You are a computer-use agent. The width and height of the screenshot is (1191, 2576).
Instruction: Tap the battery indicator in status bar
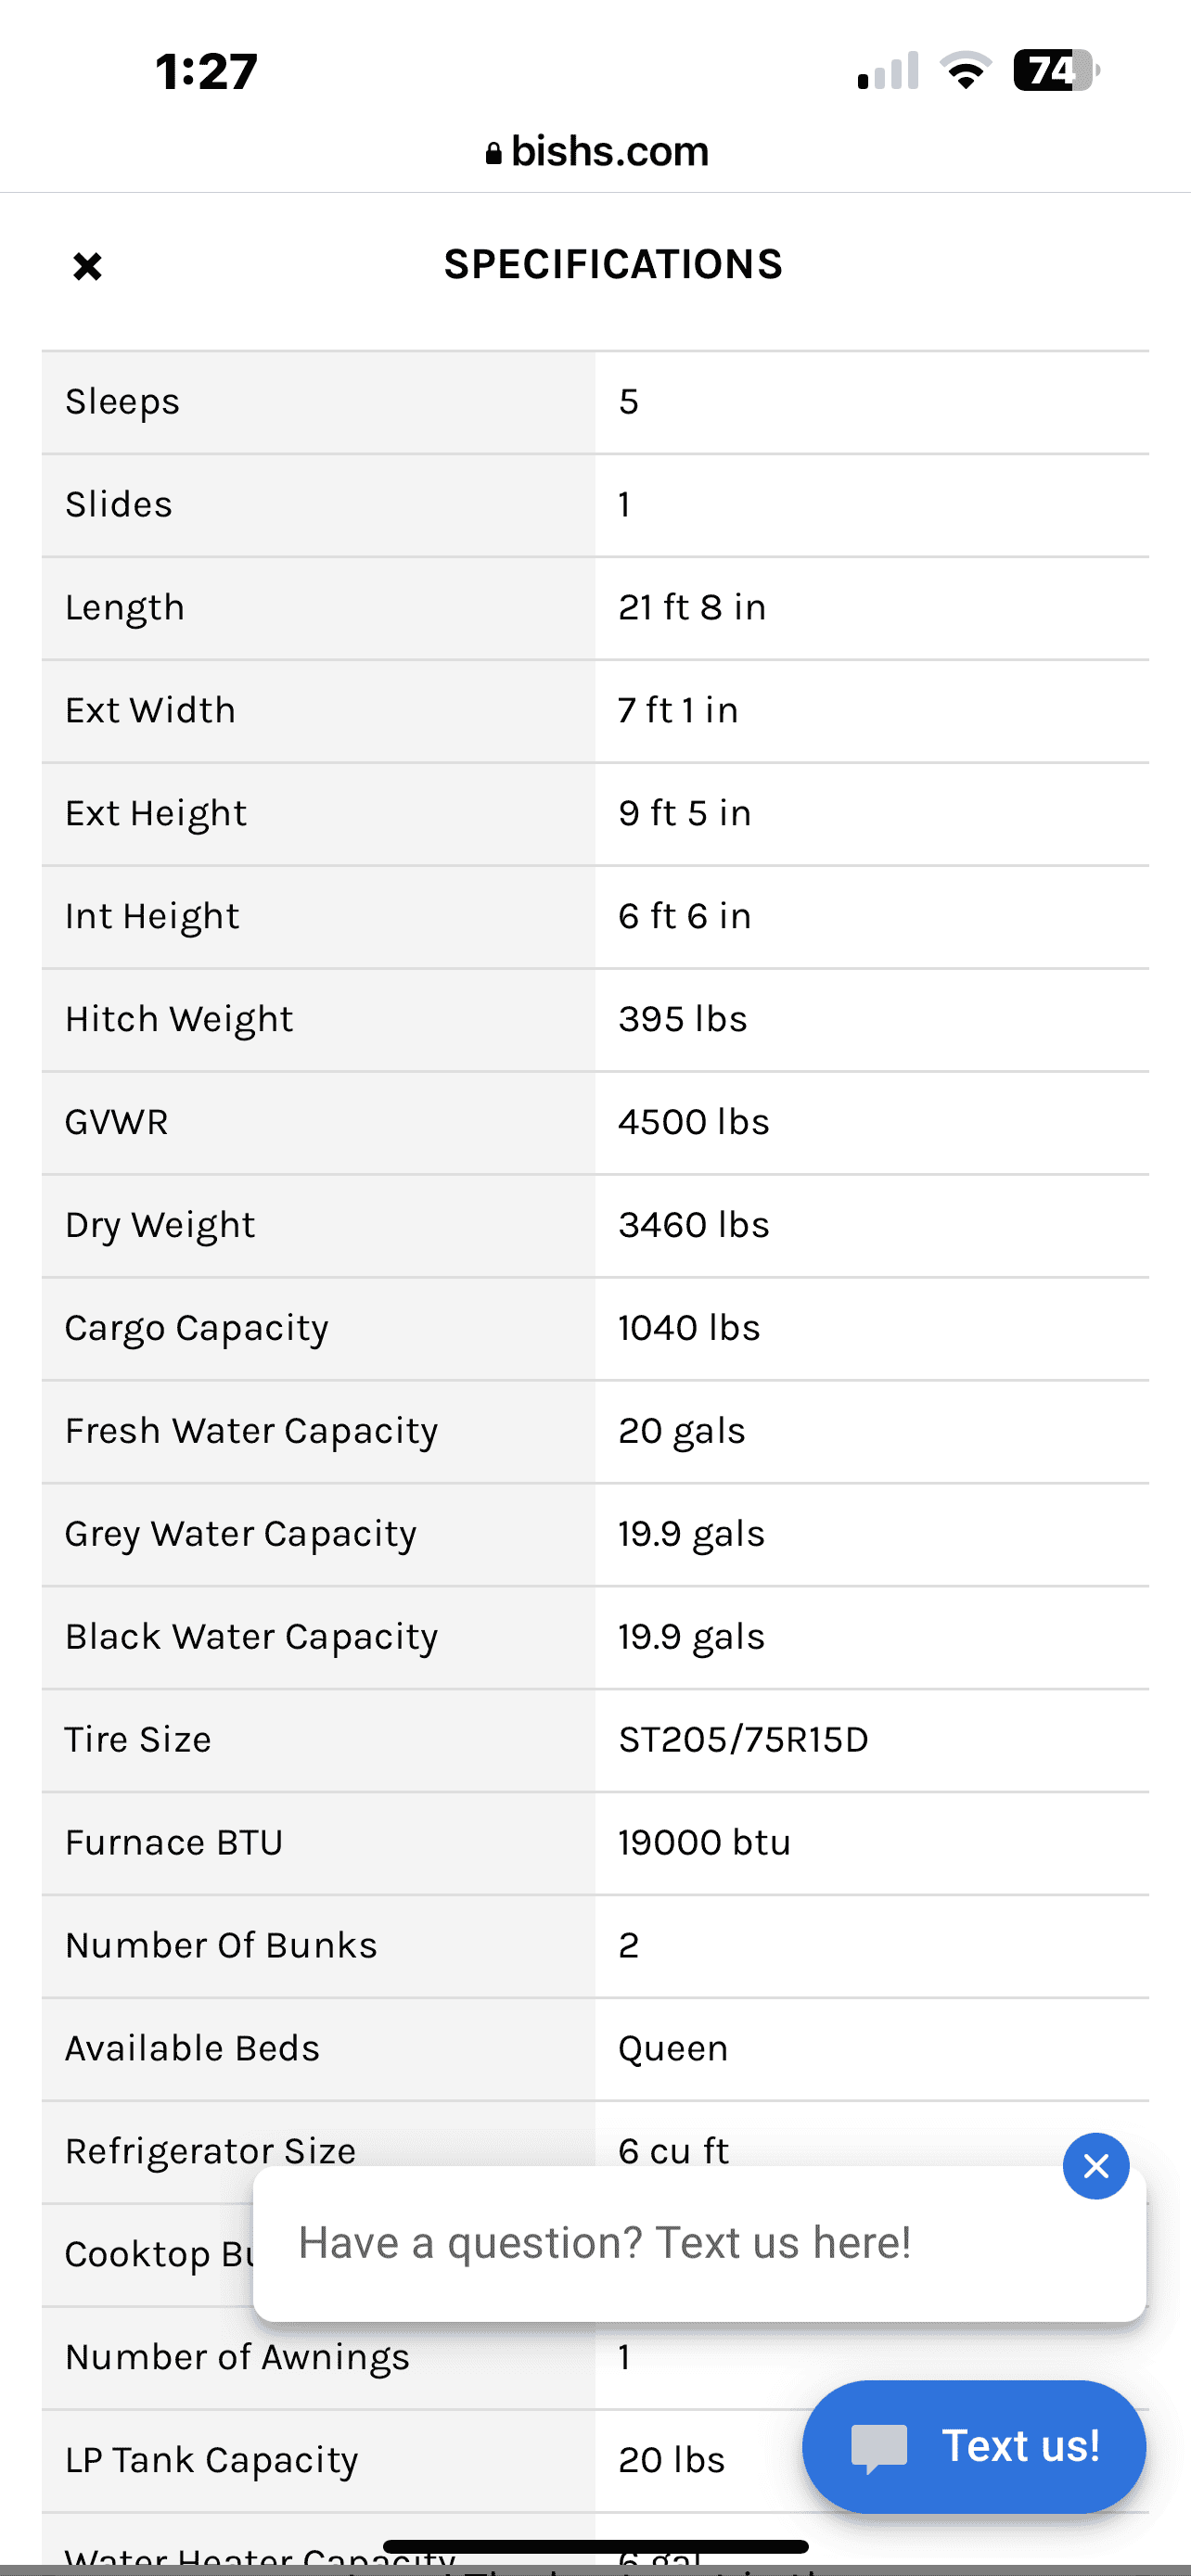click(x=1057, y=71)
